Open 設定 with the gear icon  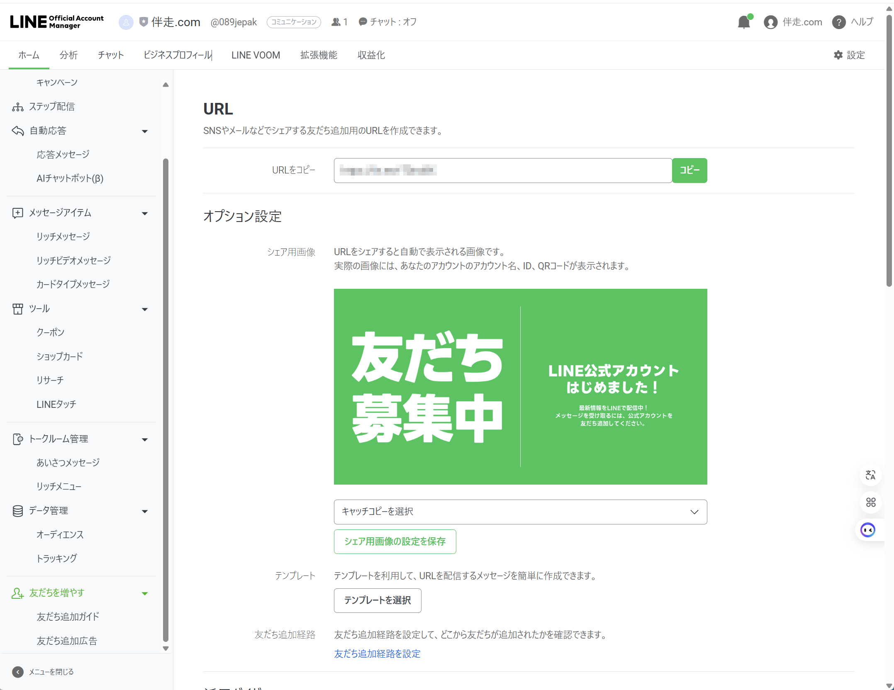pyautogui.click(x=838, y=55)
